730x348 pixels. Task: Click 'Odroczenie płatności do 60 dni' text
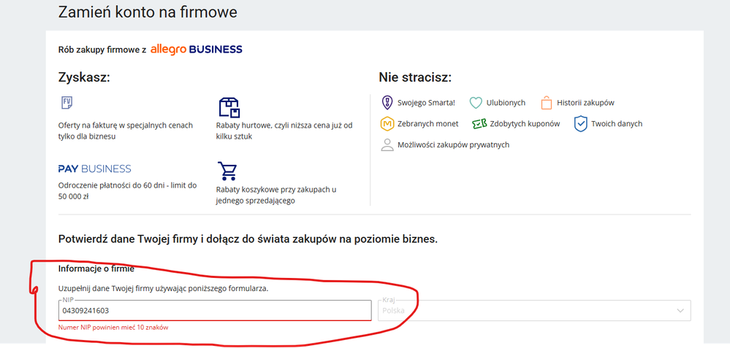tap(128, 190)
